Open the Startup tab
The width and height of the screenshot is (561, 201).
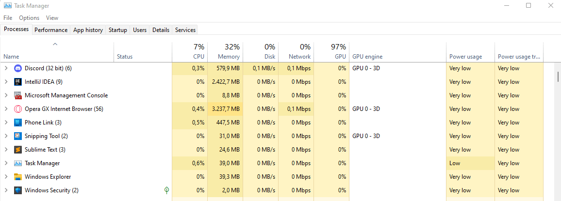(x=117, y=30)
